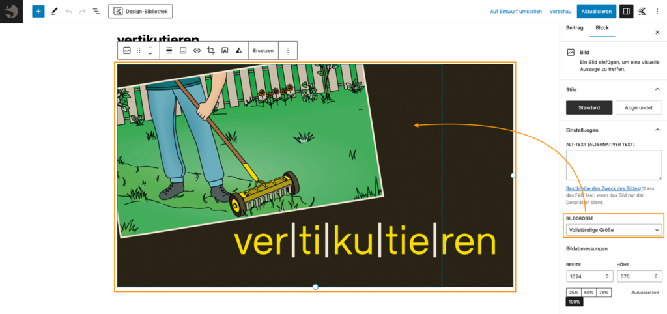The height and width of the screenshot is (314, 667).
Task: Set image size to 100%
Action: (x=575, y=302)
